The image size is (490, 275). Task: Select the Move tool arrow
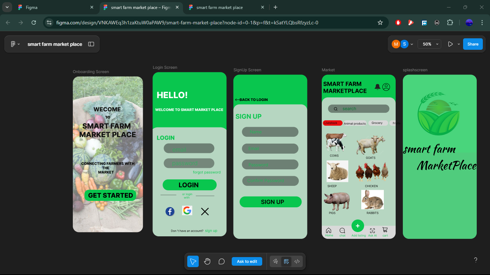193,261
